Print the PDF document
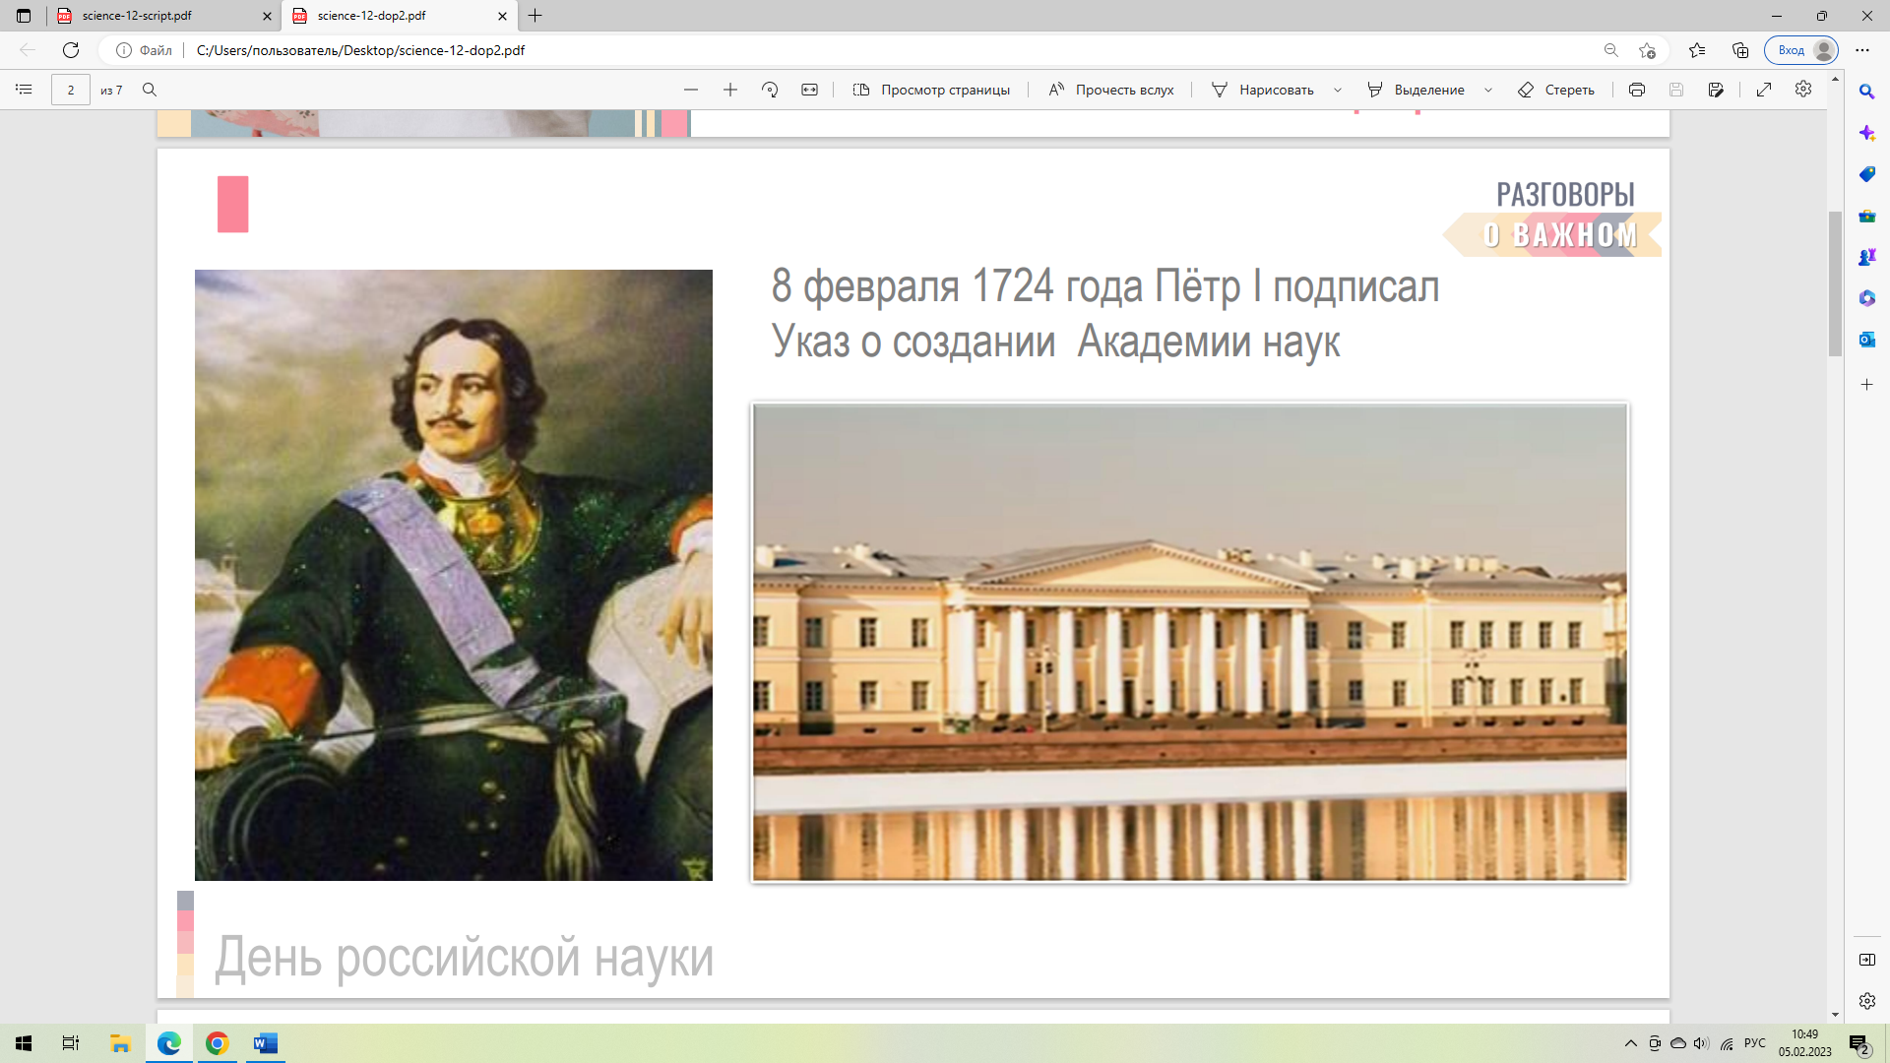Screen dimensions: 1890x1063 (1637, 90)
